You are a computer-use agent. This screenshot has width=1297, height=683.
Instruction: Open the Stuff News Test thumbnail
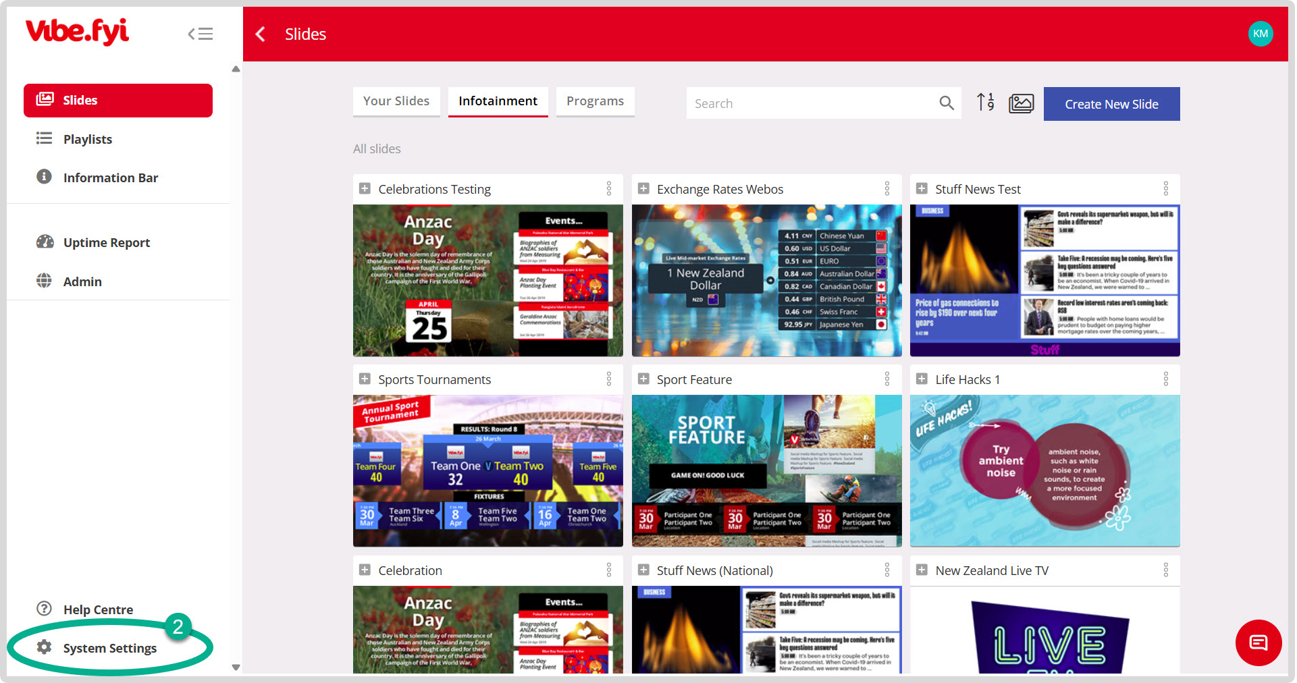pos(1045,281)
